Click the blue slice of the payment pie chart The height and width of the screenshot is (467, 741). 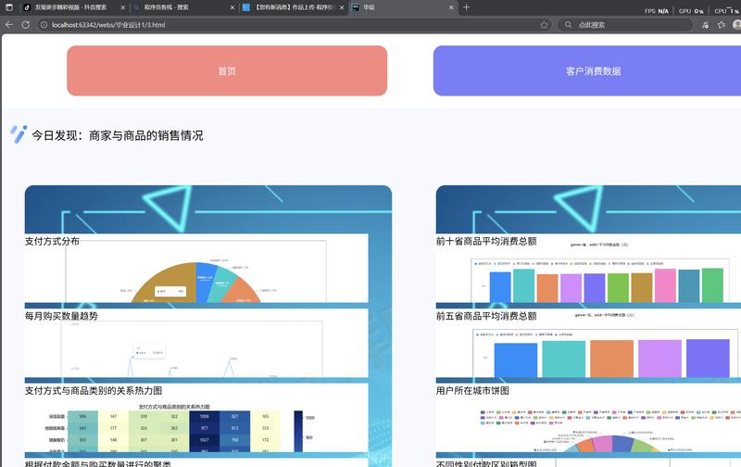(x=205, y=280)
